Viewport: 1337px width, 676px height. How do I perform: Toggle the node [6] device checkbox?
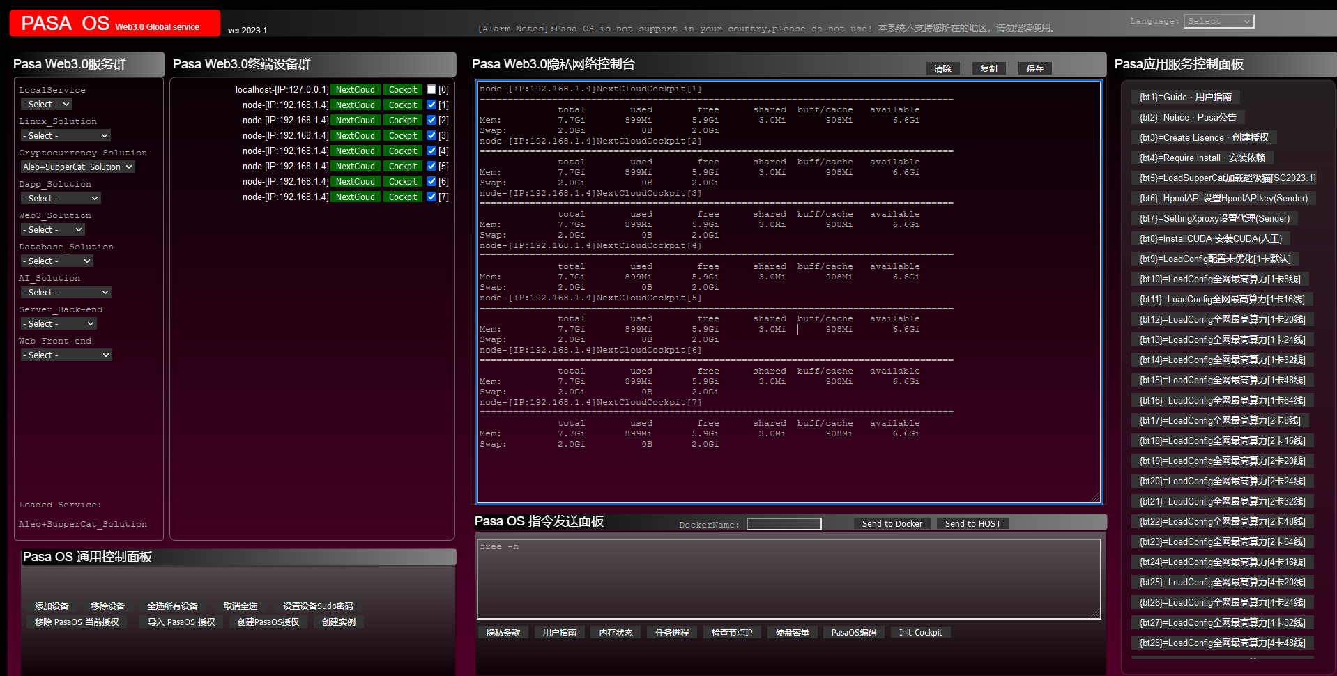[431, 181]
